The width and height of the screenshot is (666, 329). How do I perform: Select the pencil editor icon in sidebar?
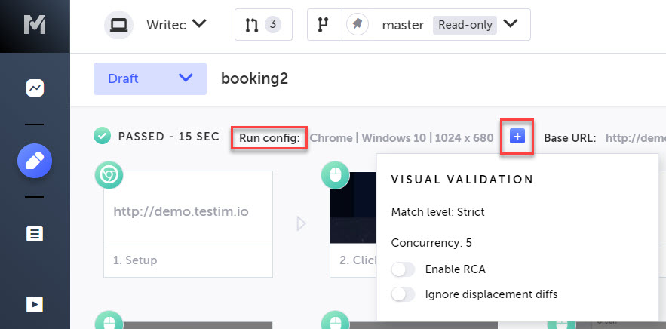[35, 161]
